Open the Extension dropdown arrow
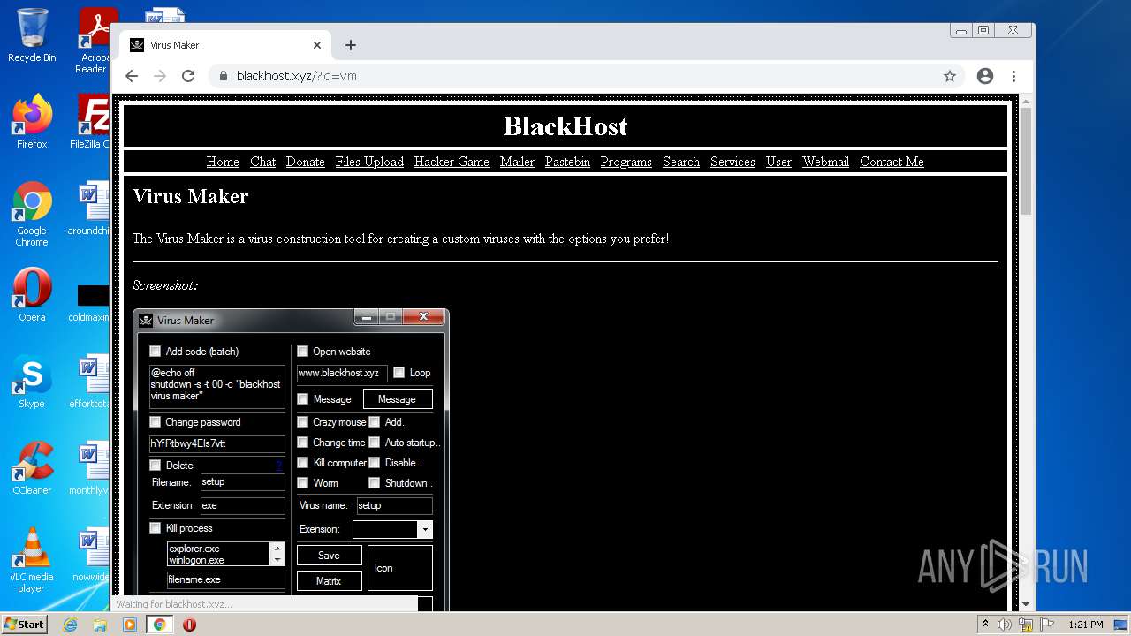The width and height of the screenshot is (1131, 636). click(425, 530)
